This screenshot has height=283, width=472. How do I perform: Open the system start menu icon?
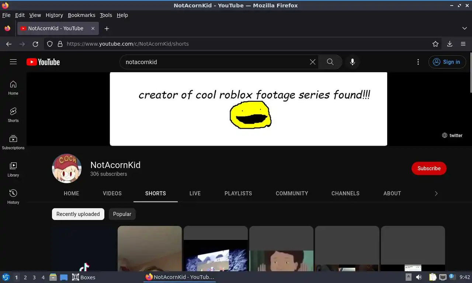[6, 277]
